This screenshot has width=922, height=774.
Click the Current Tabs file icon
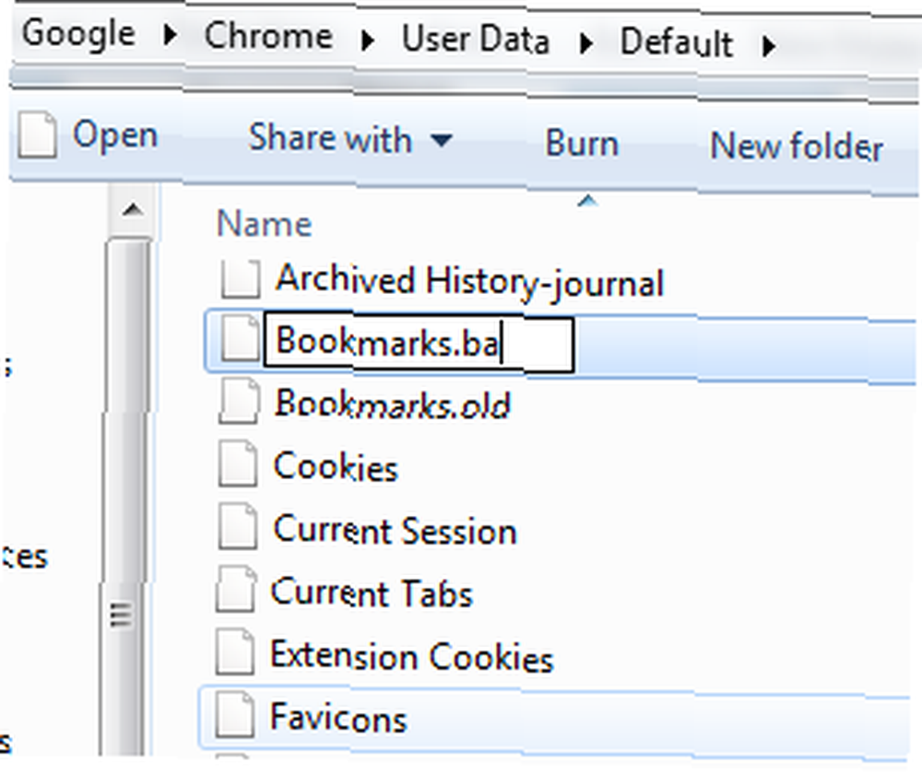(236, 589)
